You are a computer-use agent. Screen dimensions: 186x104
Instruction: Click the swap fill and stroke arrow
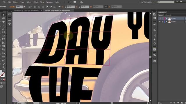pos(4,70)
